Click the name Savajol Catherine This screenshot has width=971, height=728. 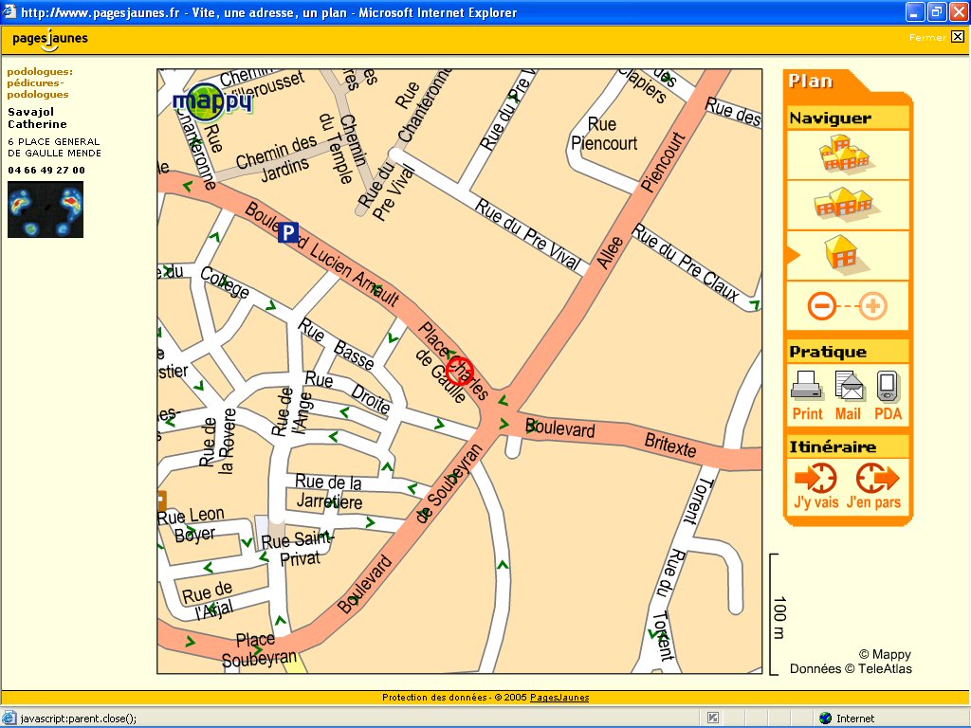[x=37, y=118]
